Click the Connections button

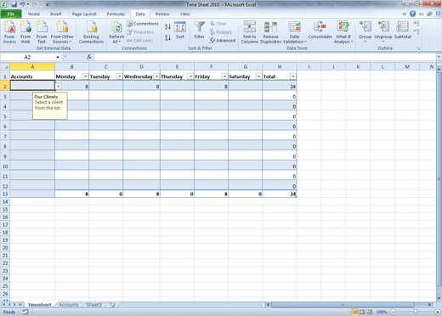(143, 24)
